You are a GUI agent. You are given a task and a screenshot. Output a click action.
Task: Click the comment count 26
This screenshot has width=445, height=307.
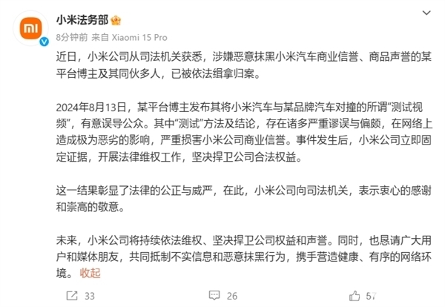[x=230, y=295]
